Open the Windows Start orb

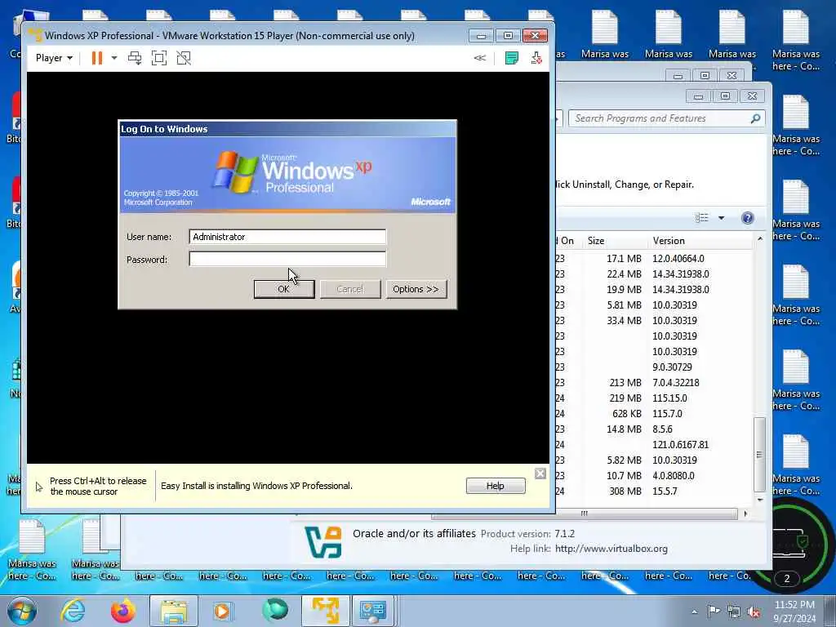[x=22, y=611]
